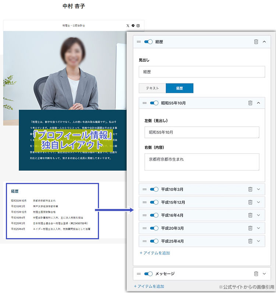Toggle the 平成25年4月 switch

pyautogui.click(x=154, y=241)
